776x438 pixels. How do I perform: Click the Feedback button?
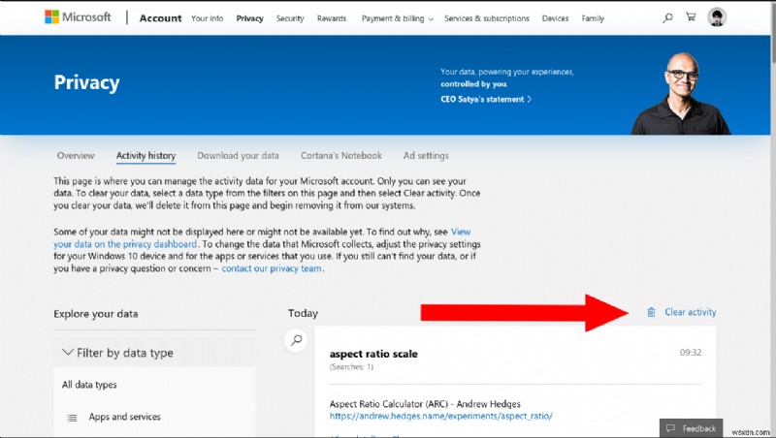(691, 428)
